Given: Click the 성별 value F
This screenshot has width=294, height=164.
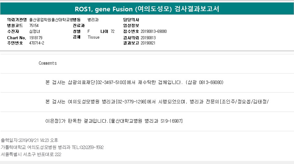Looking at the screenshot, I should [89, 31].
